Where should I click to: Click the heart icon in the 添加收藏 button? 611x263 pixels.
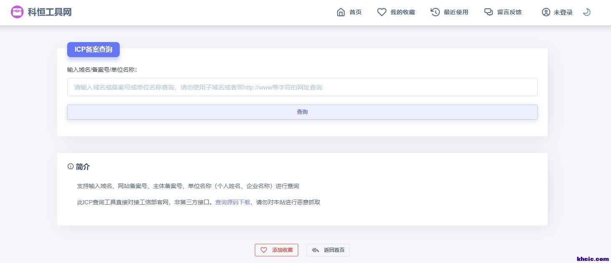click(x=264, y=250)
